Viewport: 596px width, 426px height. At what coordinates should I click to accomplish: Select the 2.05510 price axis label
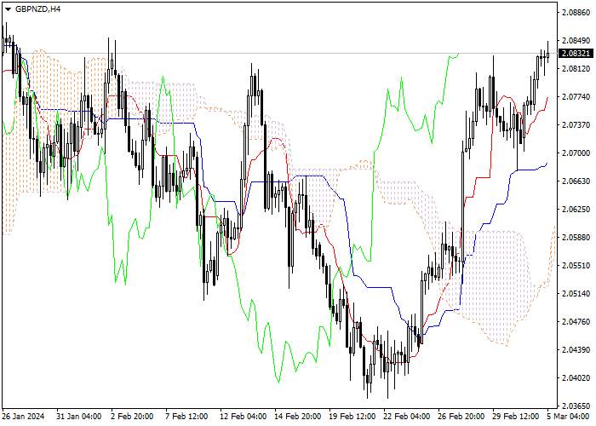pos(576,266)
